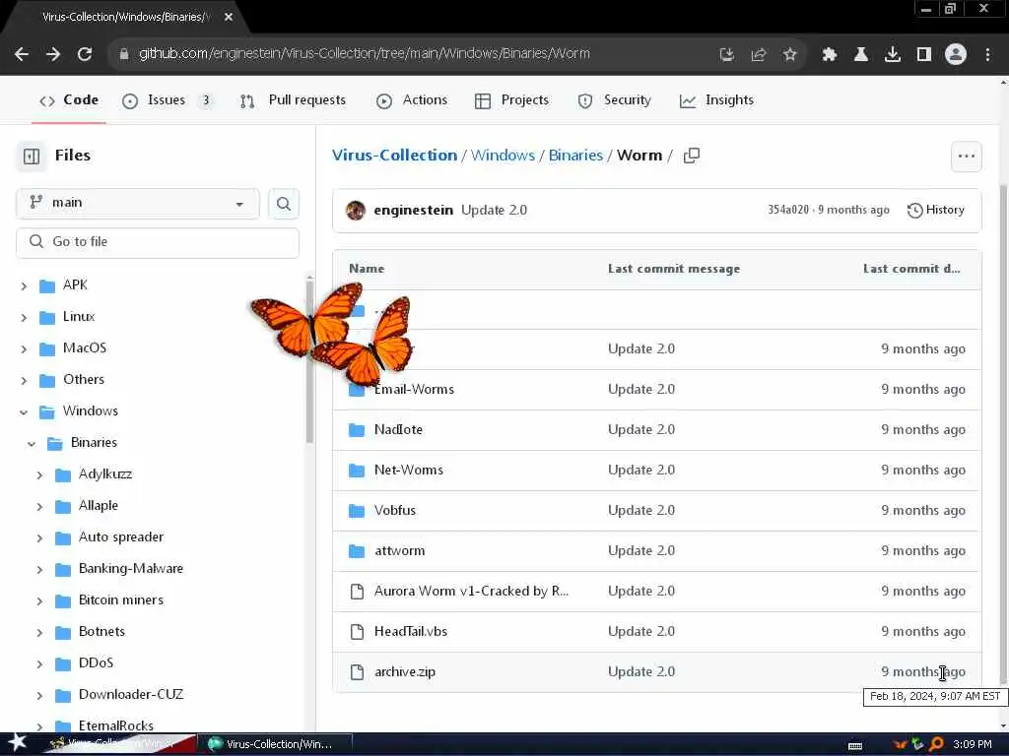
Task: Select Allaple in the file tree
Action: (x=99, y=505)
